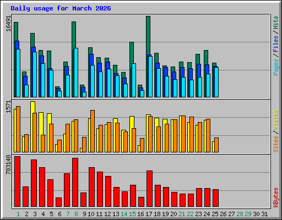Click the yellow 'Visits' legend label

point(276,120)
